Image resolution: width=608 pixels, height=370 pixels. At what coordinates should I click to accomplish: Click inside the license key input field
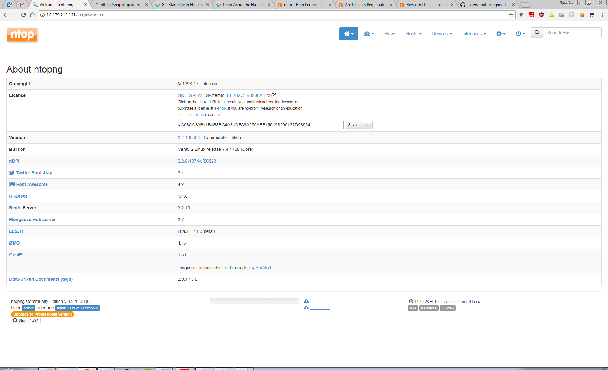coord(260,124)
